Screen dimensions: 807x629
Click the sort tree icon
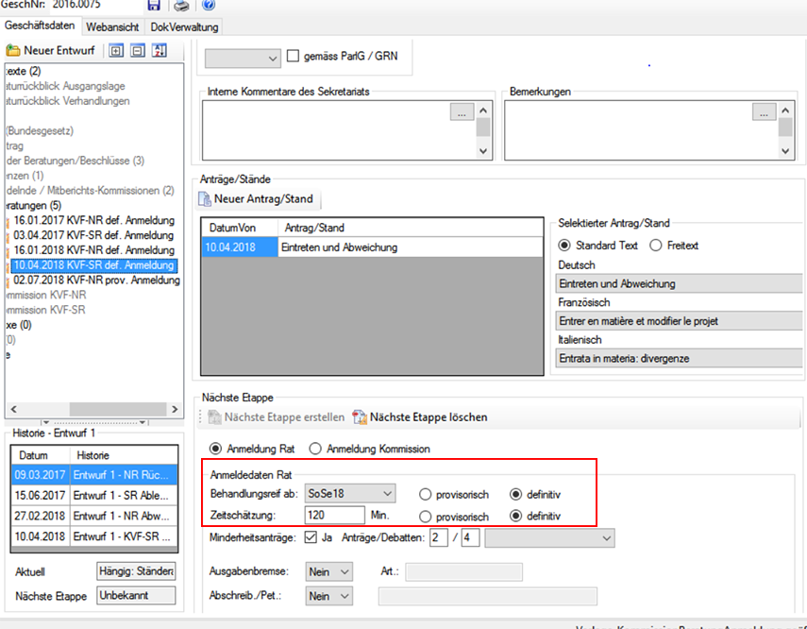(159, 50)
